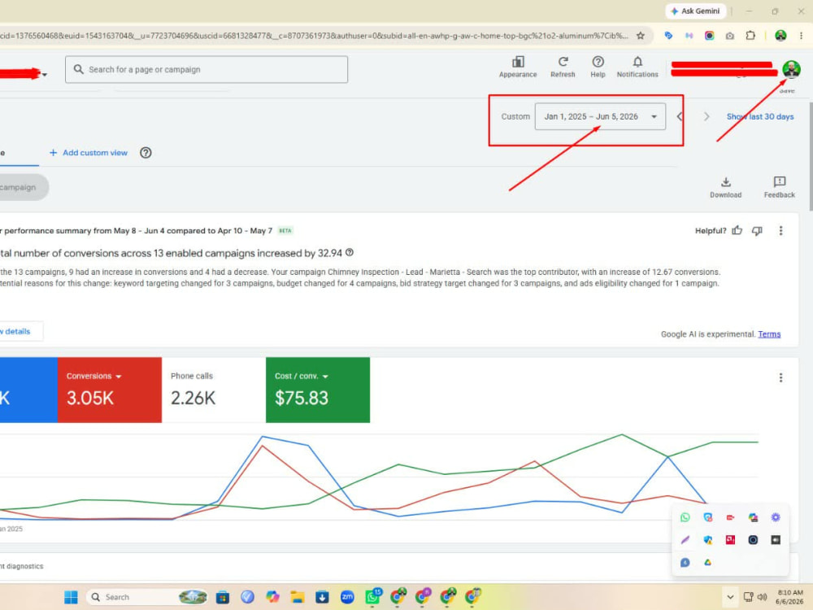
Task: Open the date range dropdown
Action: tap(600, 116)
